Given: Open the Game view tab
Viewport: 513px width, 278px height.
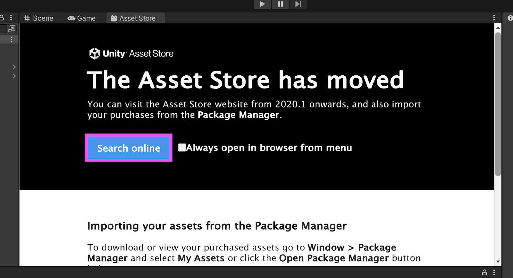Looking at the screenshot, I should pyautogui.click(x=81, y=18).
